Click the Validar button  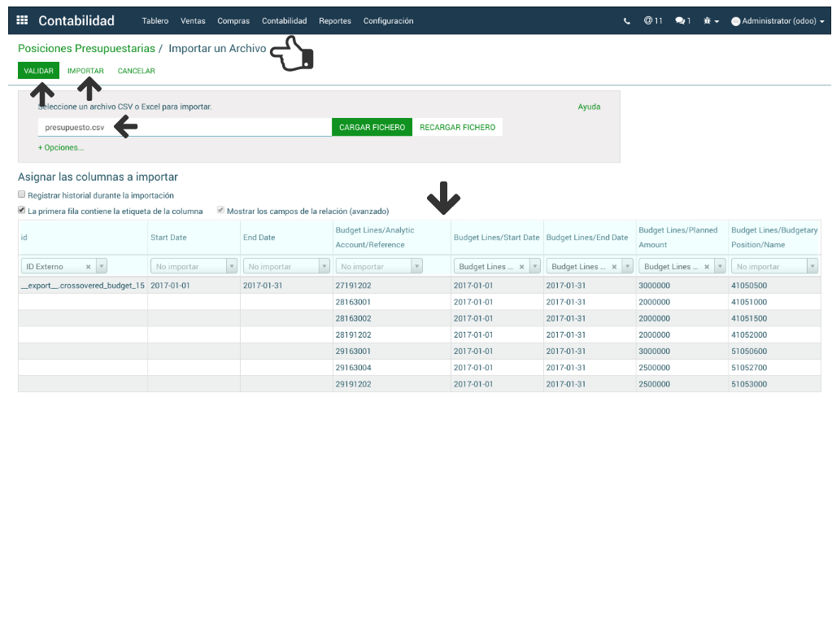pyautogui.click(x=38, y=71)
